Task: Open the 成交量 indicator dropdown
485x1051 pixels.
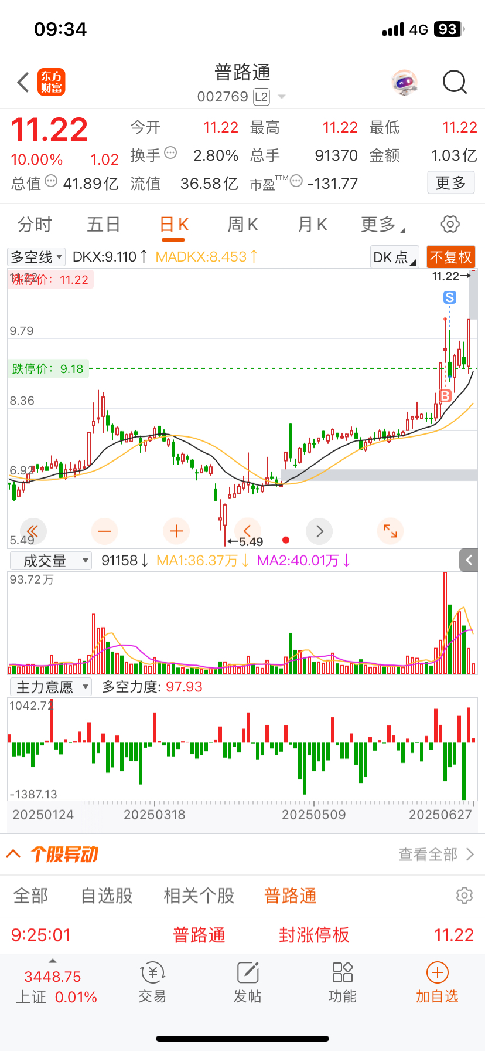Action: [x=51, y=561]
